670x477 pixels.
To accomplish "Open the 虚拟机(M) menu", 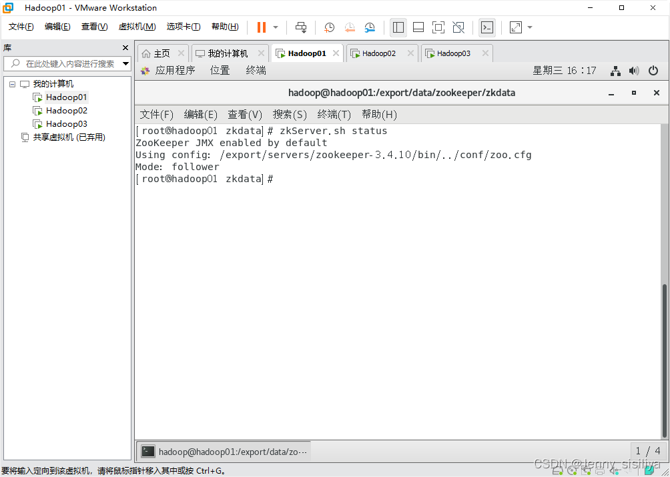I will [137, 27].
